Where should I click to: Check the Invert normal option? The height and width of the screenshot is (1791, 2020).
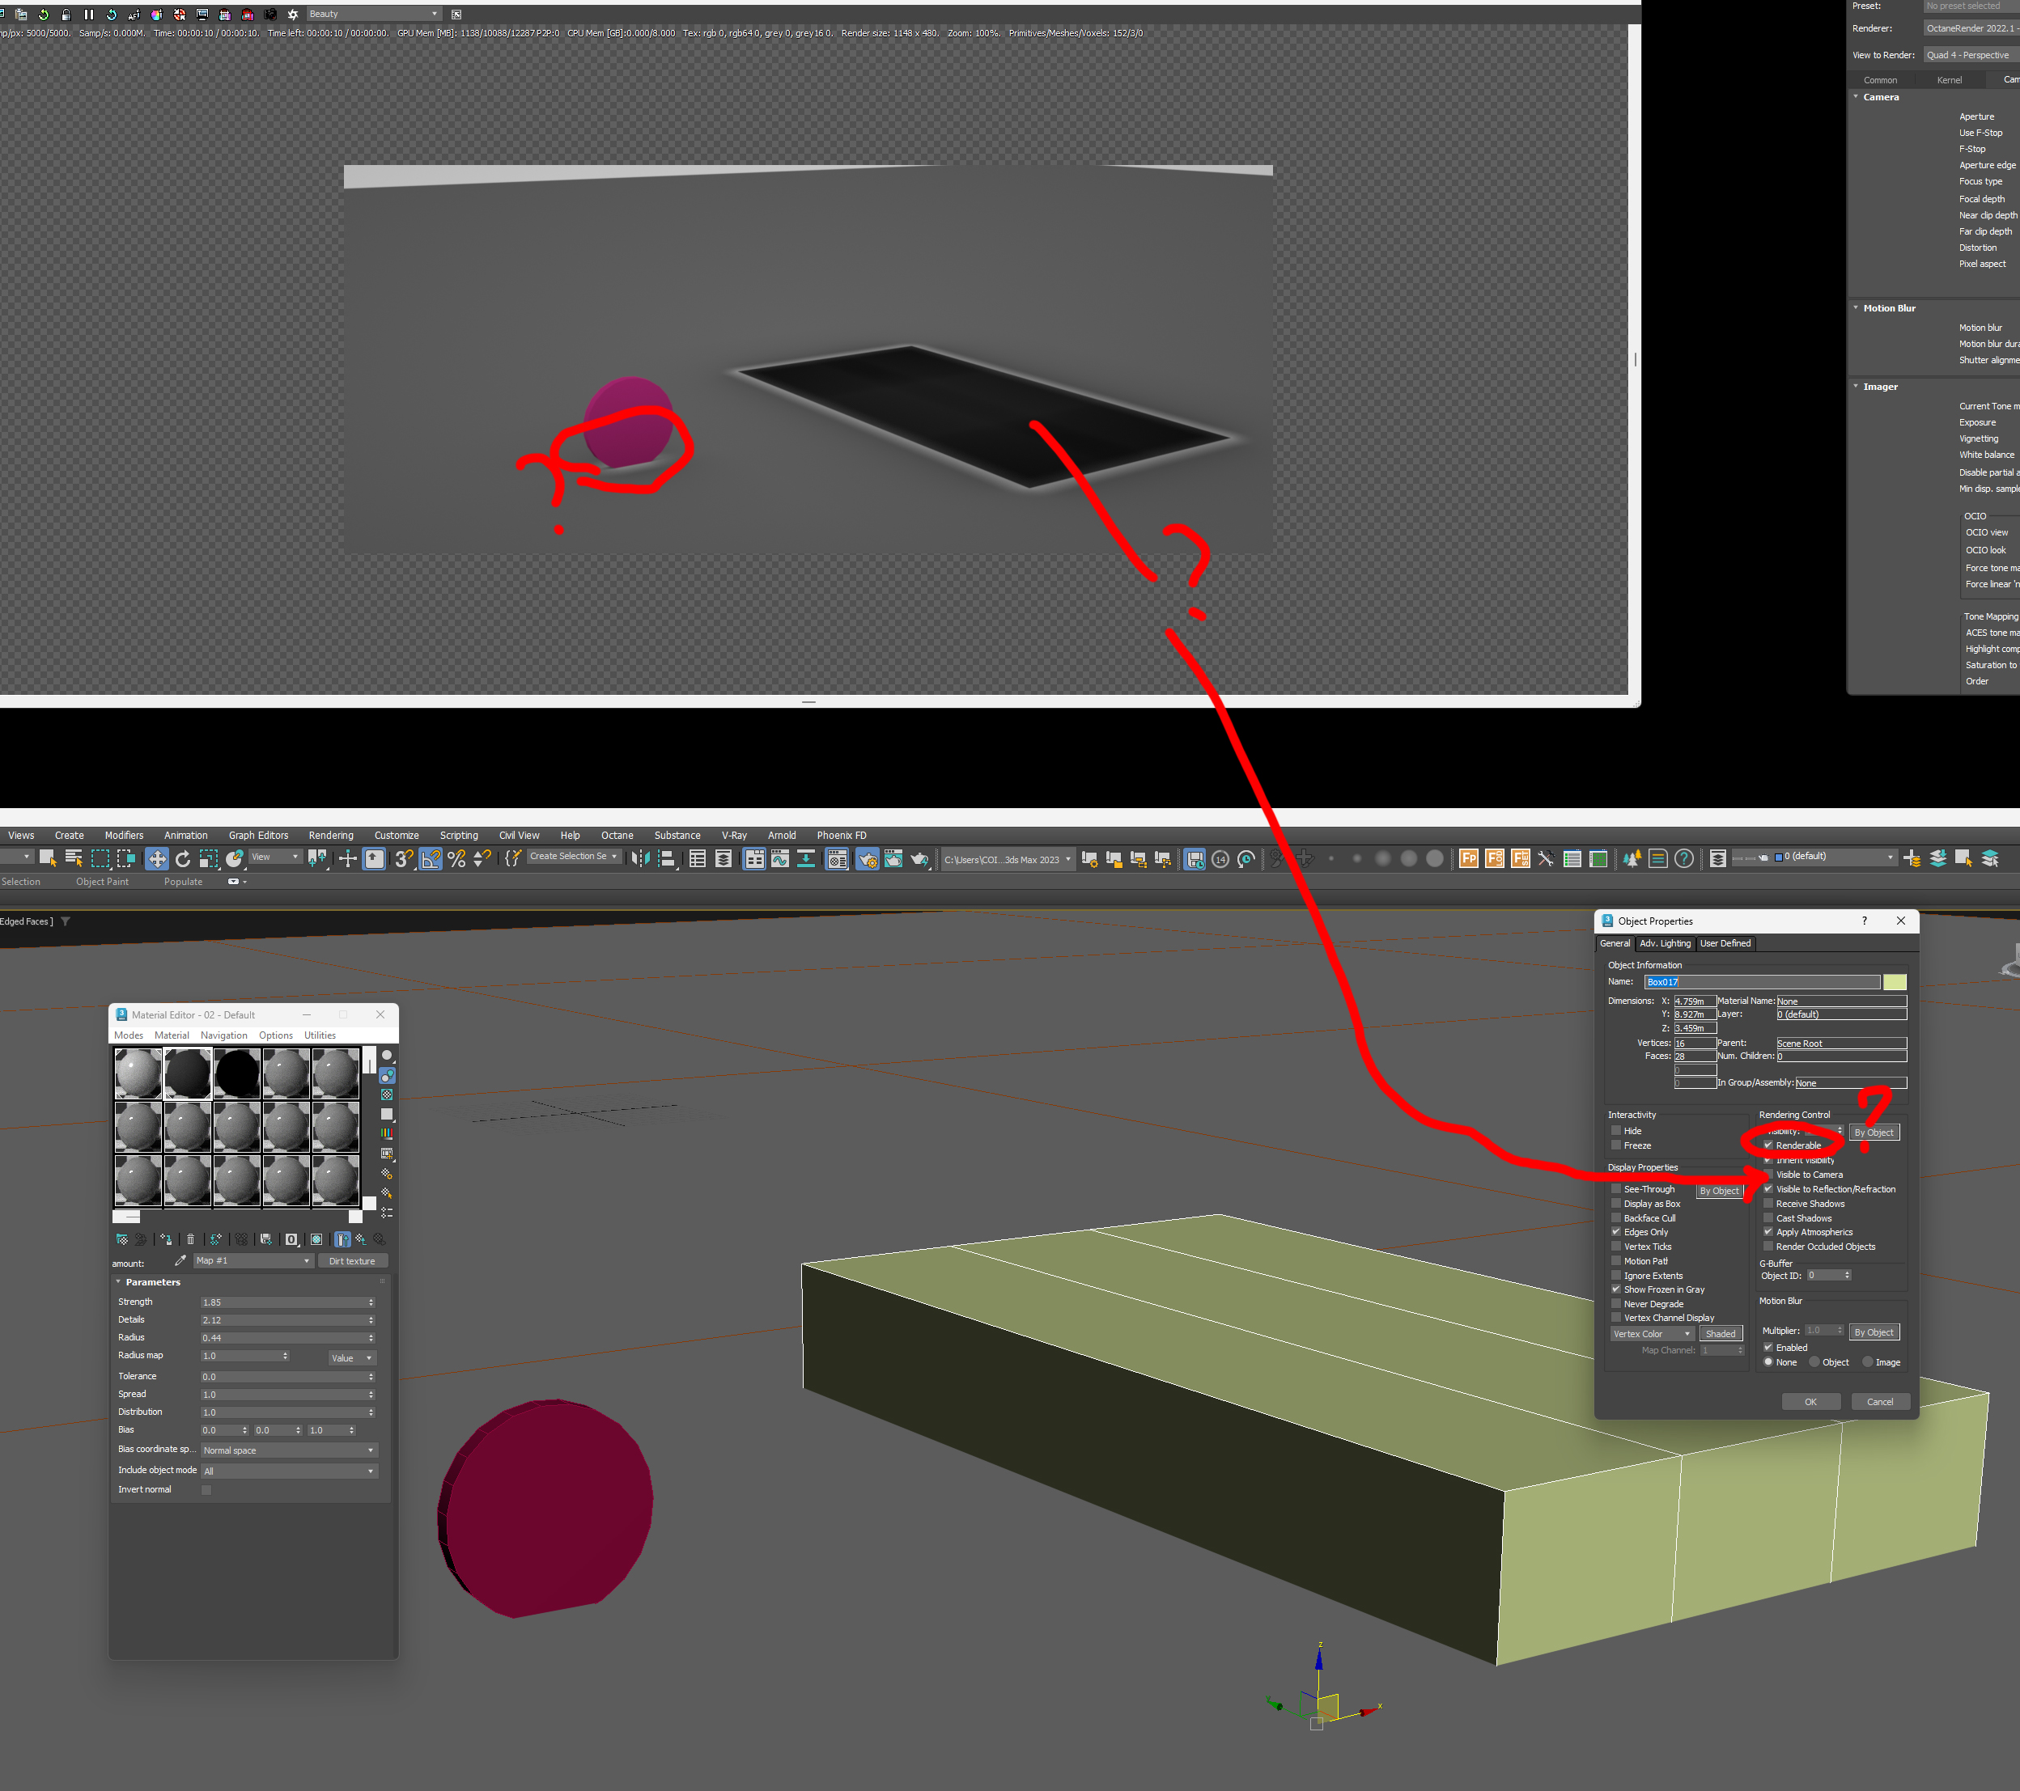pos(206,1490)
